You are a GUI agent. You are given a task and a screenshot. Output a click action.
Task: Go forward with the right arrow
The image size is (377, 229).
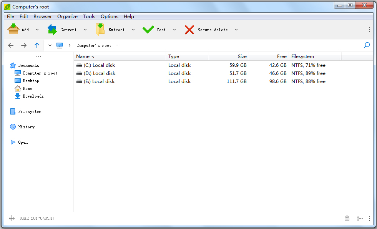23,45
